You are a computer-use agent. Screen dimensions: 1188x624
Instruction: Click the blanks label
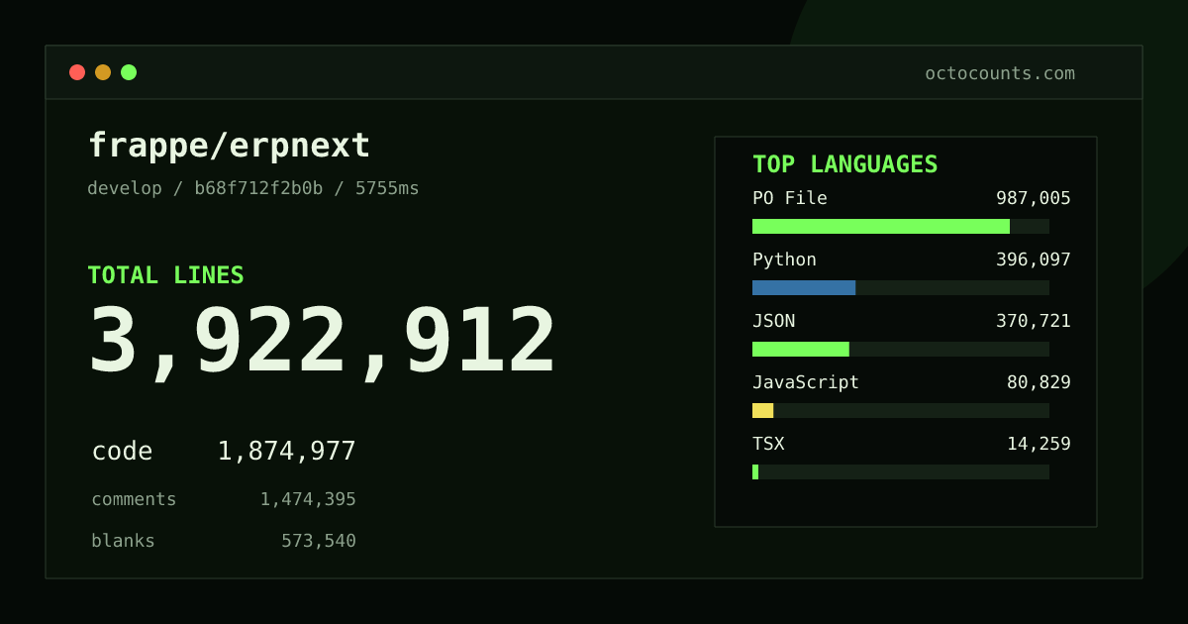coord(123,541)
